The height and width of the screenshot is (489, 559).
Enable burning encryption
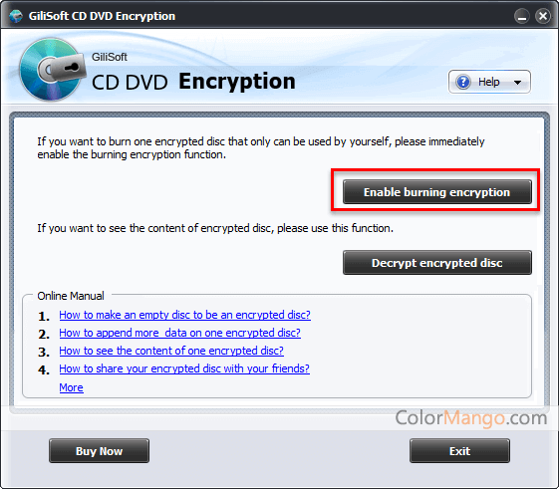pos(437,192)
